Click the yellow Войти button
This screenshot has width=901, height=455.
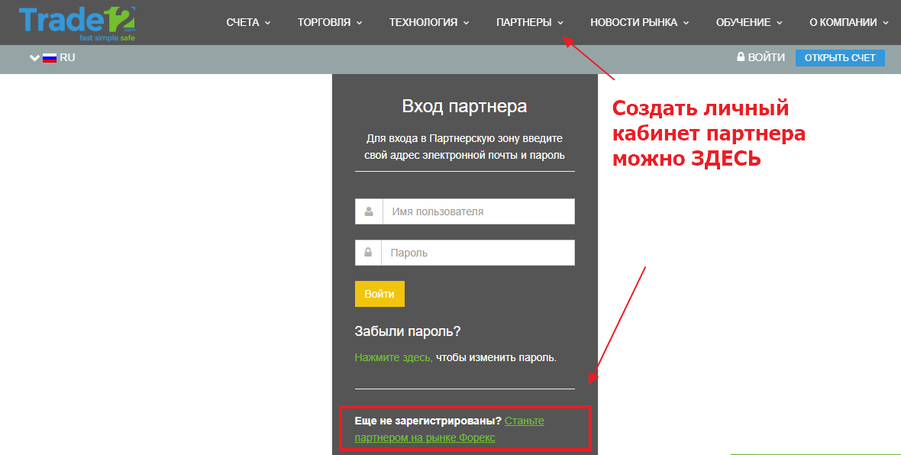379,294
